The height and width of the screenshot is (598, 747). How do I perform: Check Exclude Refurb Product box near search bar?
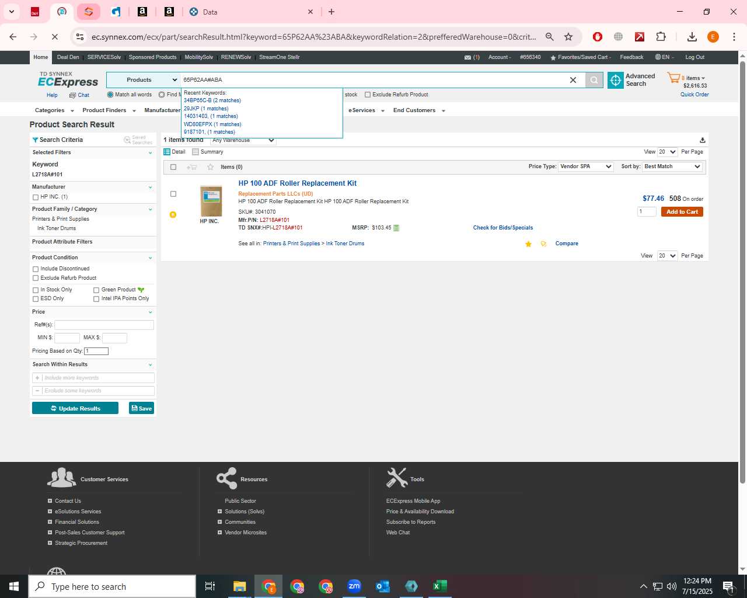pos(368,95)
